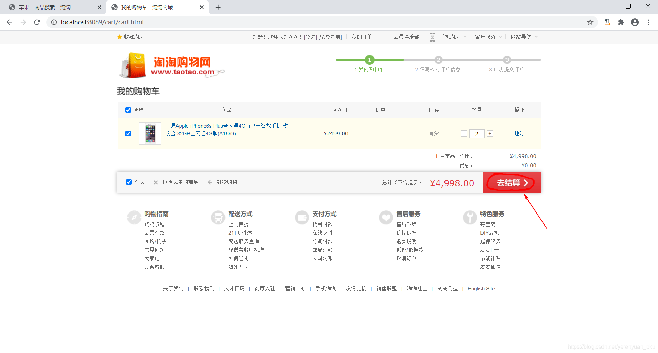658x353 pixels.
Task: Open 海外配送 footer link
Action: 239,267
